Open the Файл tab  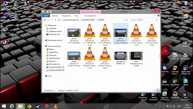[46, 16]
